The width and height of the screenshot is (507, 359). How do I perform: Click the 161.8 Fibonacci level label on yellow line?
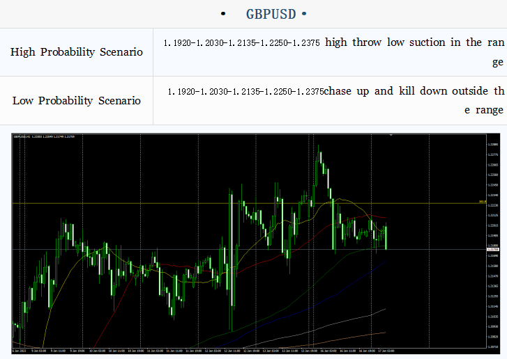coord(482,202)
